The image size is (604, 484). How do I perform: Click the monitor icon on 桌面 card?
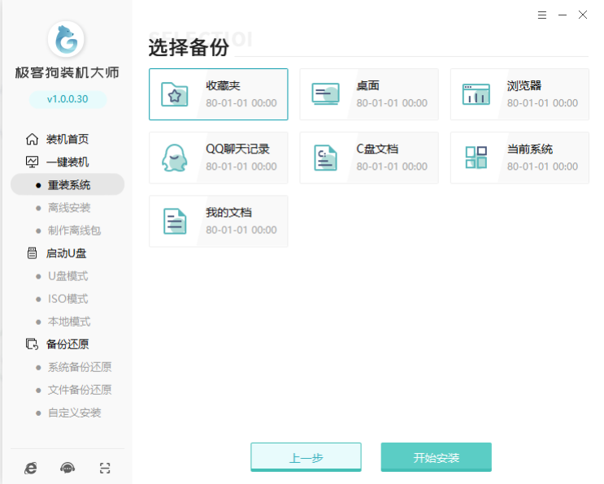(325, 94)
